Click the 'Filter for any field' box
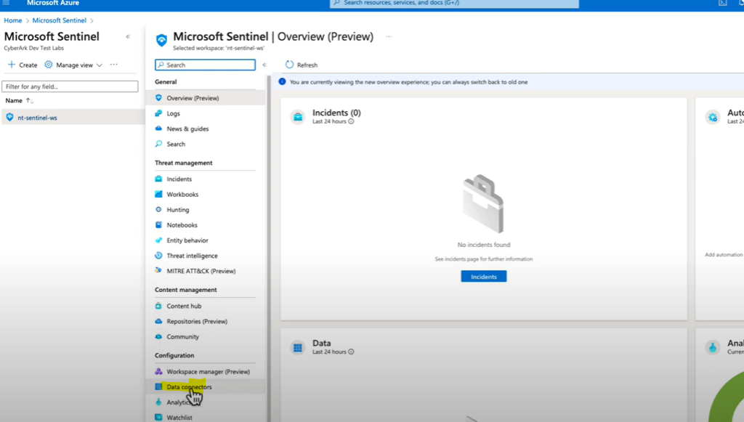744x422 pixels. click(x=70, y=86)
